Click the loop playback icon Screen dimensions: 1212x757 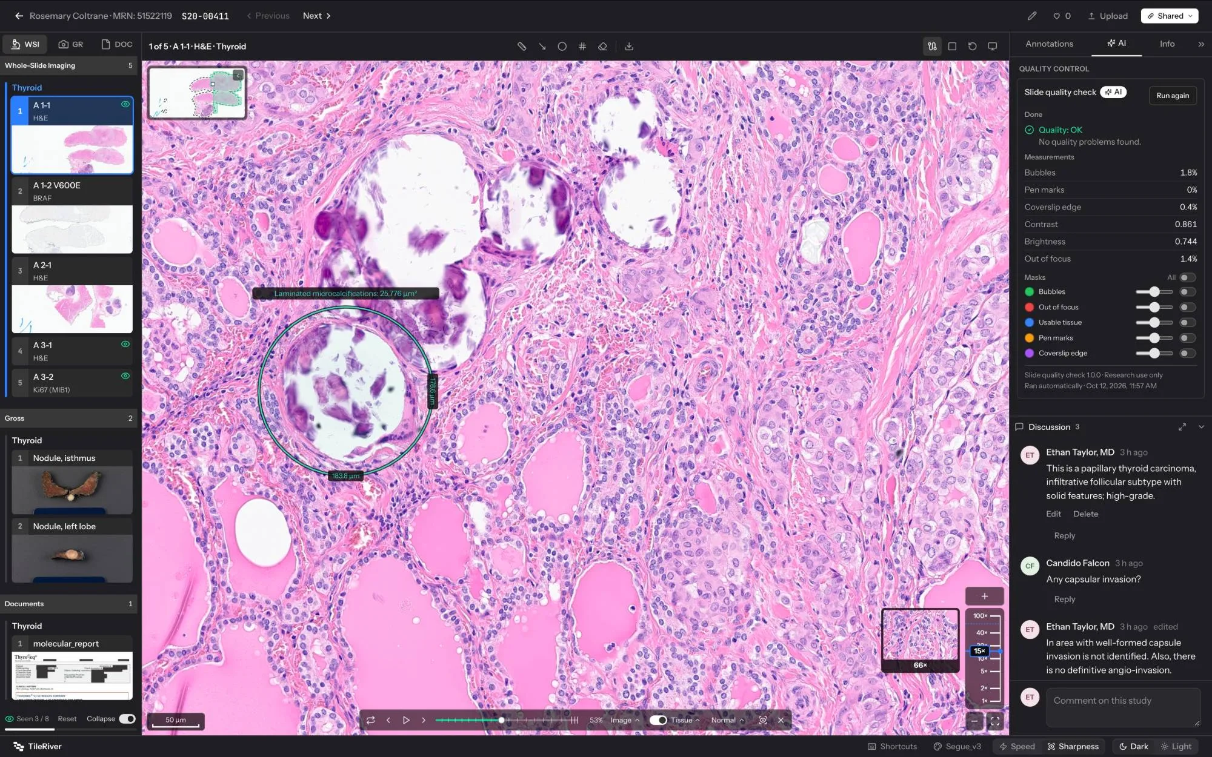[x=370, y=720]
